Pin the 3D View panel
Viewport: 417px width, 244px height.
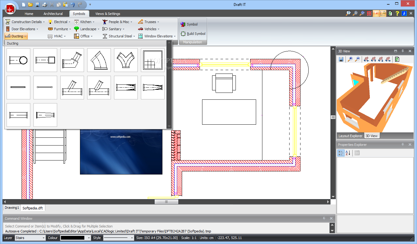(403, 51)
